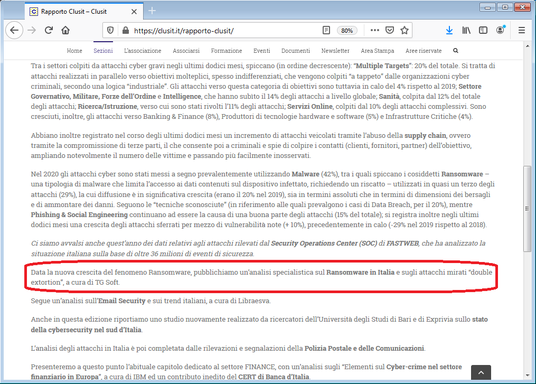Screen dimensions: 536x384
Task: Open the Eventi menu item
Action: tap(261, 51)
